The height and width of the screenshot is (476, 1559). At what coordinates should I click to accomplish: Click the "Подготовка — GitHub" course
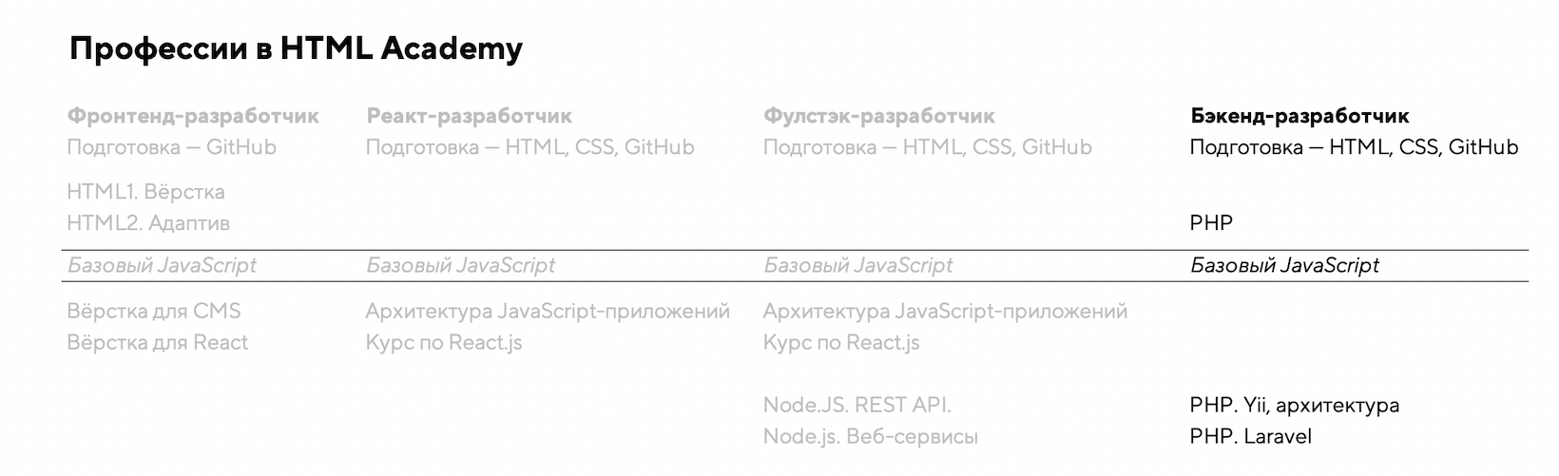171,147
